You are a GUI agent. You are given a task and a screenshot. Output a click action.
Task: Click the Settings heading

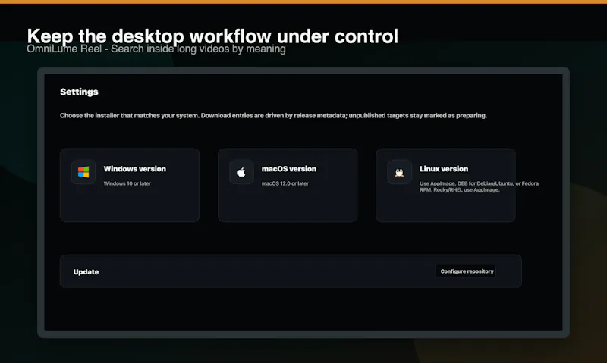tap(79, 92)
